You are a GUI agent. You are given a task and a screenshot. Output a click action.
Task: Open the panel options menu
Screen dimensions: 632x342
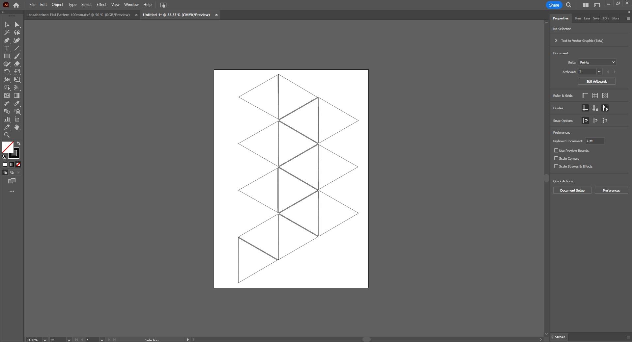tap(628, 18)
